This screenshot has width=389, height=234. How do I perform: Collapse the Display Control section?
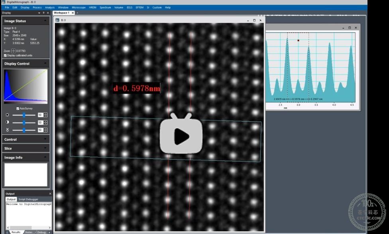tap(45, 64)
